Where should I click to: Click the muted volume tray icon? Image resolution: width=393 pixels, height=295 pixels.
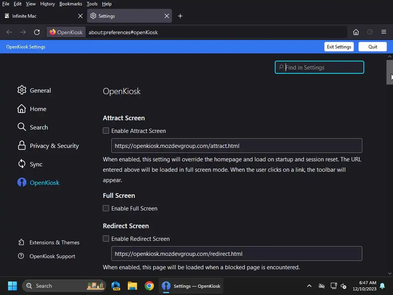(343, 286)
